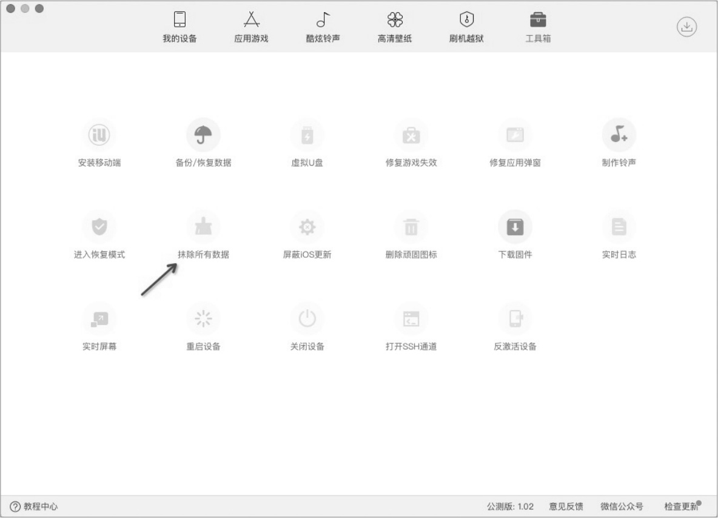Click the 关闭设备 power icon
This screenshot has width=718, height=518.
click(x=307, y=318)
